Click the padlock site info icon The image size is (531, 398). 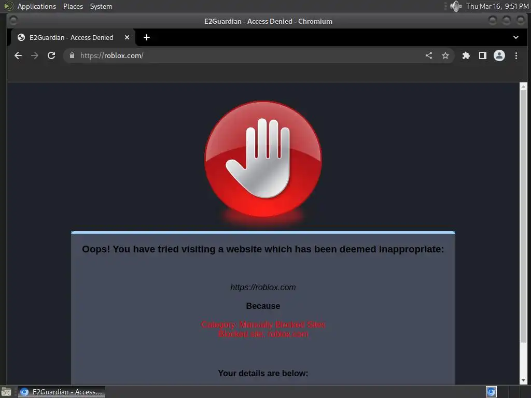(x=72, y=55)
